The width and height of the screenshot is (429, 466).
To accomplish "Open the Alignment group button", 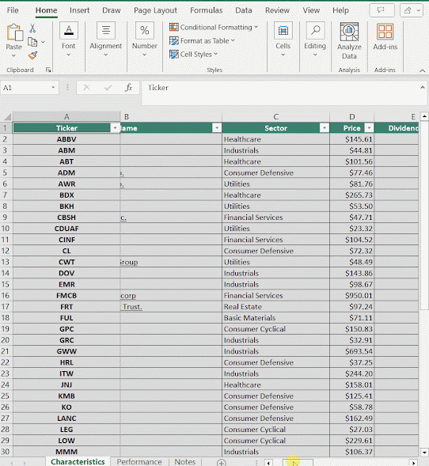I will coord(106,39).
